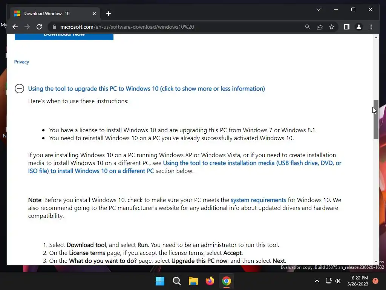Click the bullet 'You need to reinstall Windows 10' text
The width and height of the screenshot is (386, 290).
[x=172, y=138]
